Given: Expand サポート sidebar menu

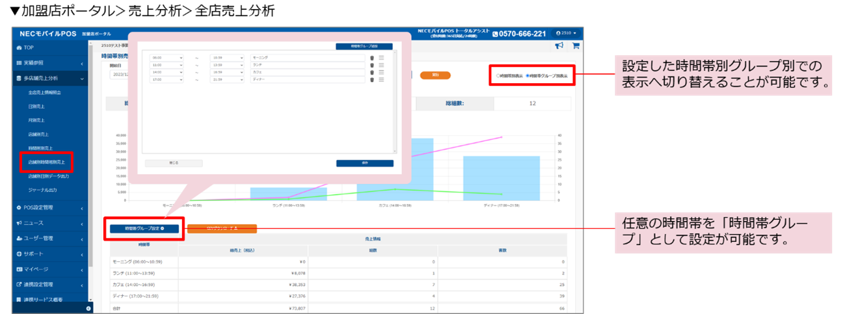Looking at the screenshot, I should (x=50, y=254).
